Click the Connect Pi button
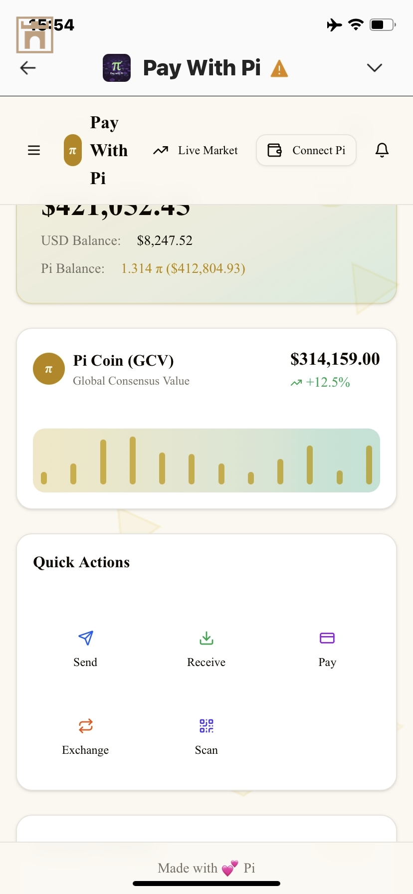This screenshot has height=894, width=413. point(306,150)
